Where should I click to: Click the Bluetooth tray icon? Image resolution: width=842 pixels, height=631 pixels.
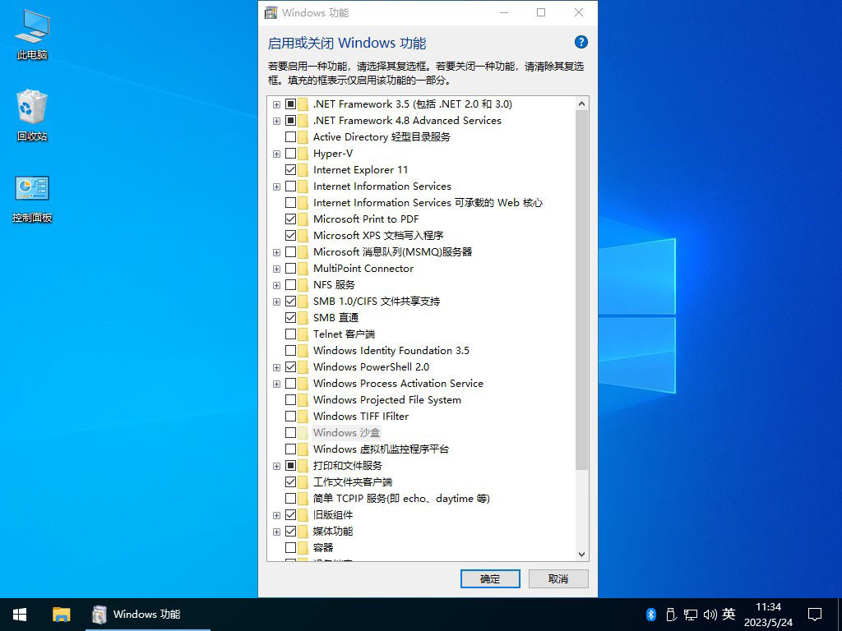(650, 614)
